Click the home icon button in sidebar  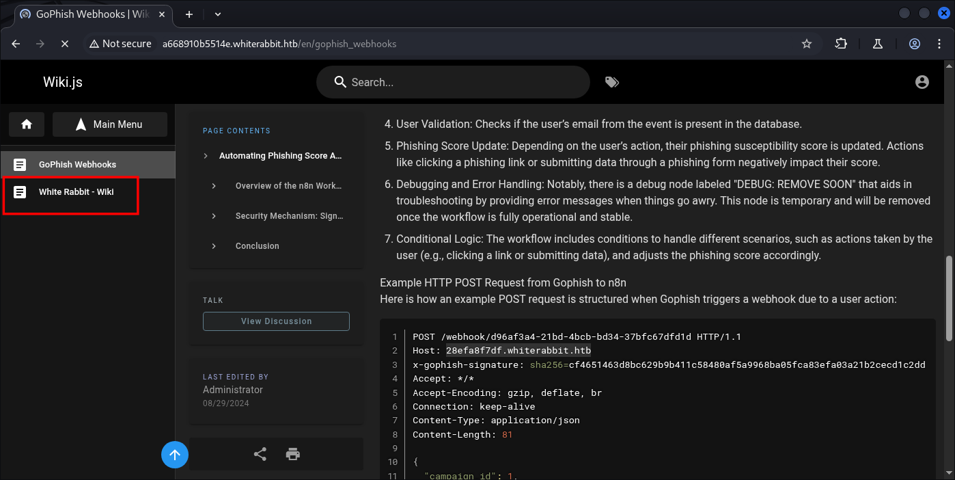tap(27, 124)
